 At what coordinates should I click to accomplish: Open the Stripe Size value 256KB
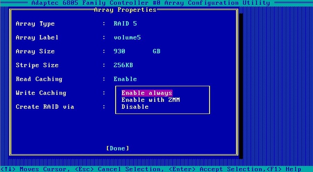pyautogui.click(x=123, y=65)
